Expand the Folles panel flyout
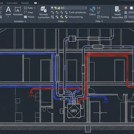 pyautogui.click(x=66, y=21)
